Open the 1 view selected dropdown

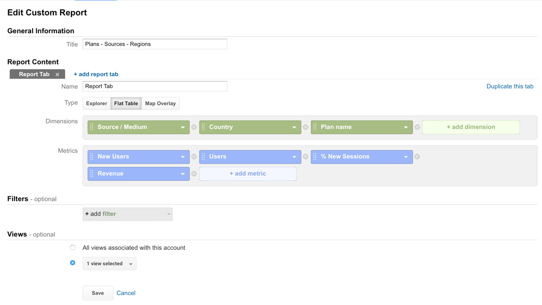109,264
